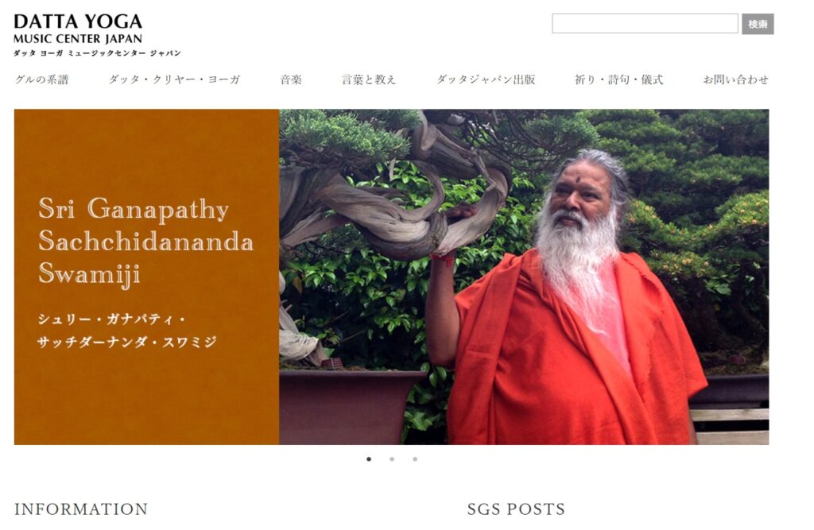
Task: Click the 検索 search button
Action: tap(758, 24)
